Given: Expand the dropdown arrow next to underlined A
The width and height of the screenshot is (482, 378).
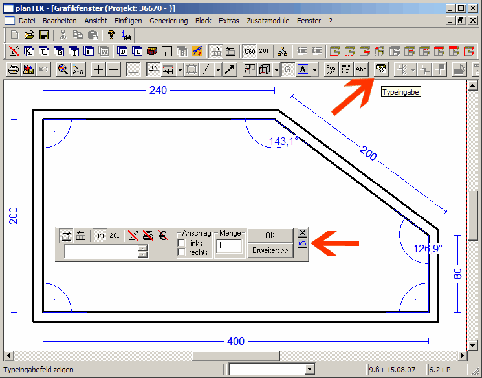Looking at the screenshot, I should coord(315,69).
